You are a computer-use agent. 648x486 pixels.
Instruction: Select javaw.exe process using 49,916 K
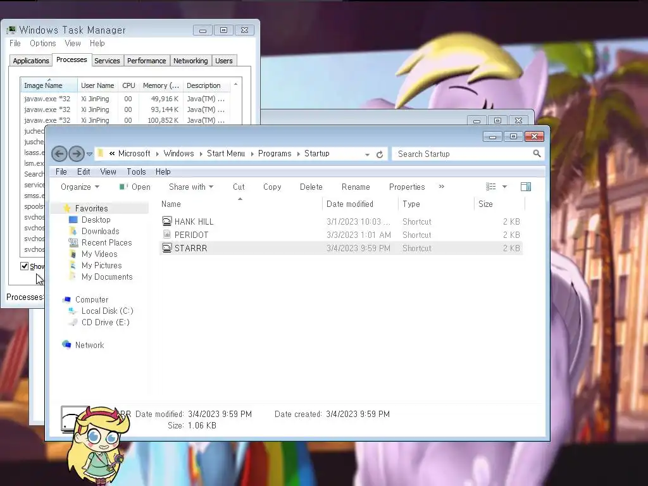(125, 99)
